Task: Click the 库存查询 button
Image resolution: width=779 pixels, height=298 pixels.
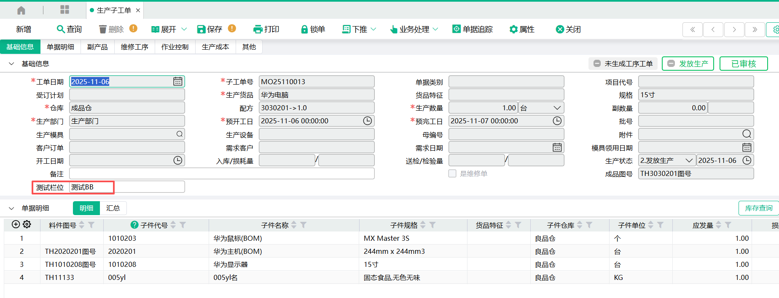Action: (x=758, y=208)
